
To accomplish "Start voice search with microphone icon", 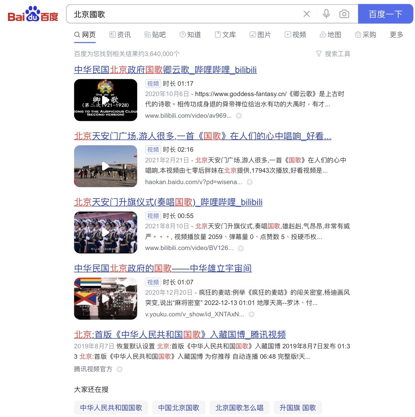I will [326, 14].
